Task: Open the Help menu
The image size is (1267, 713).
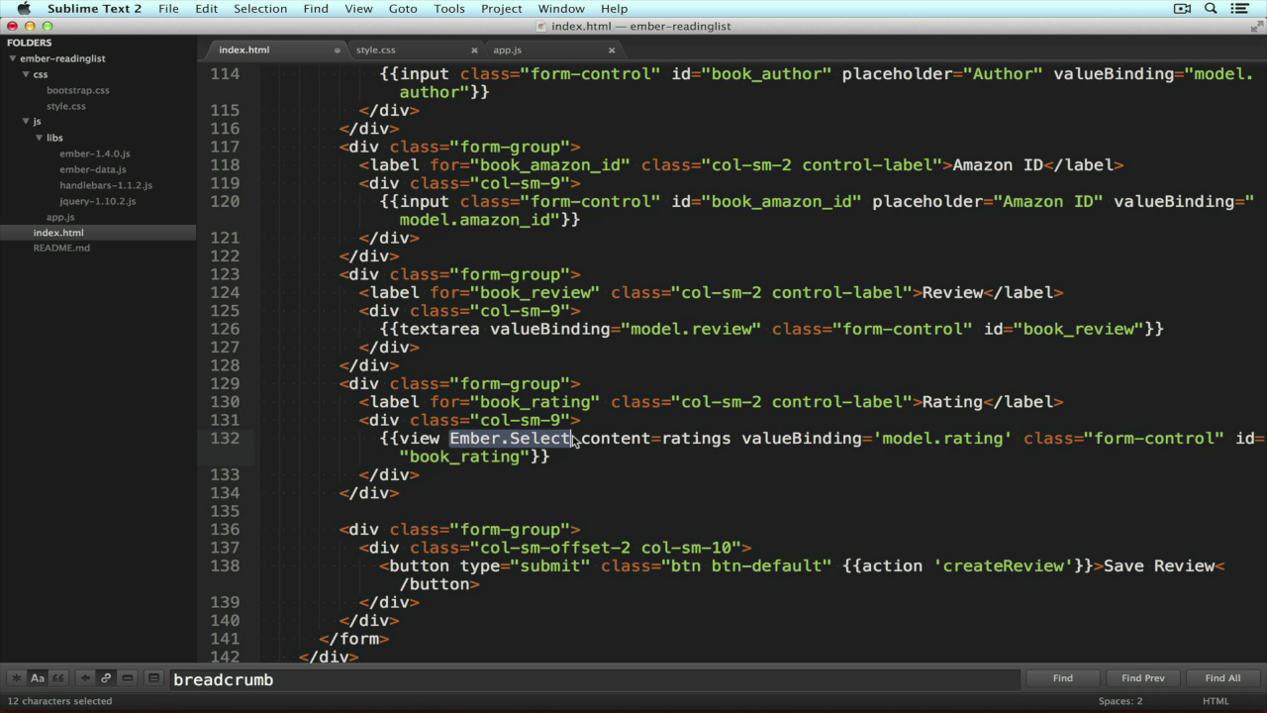Action: pos(614,9)
